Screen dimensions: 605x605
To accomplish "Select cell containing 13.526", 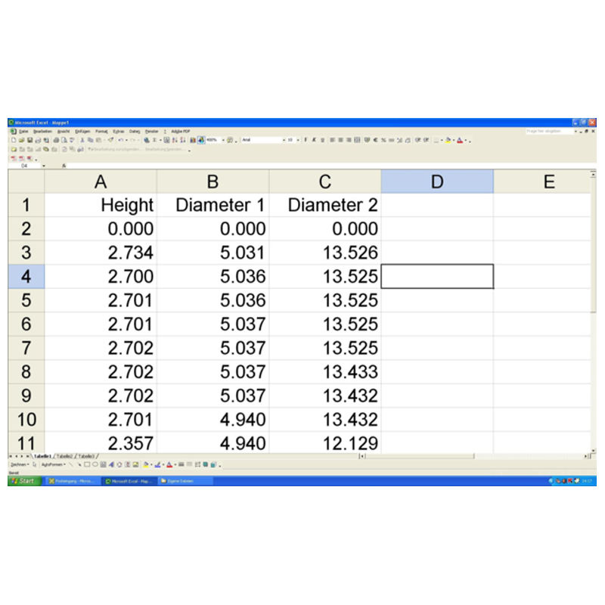I will point(325,253).
